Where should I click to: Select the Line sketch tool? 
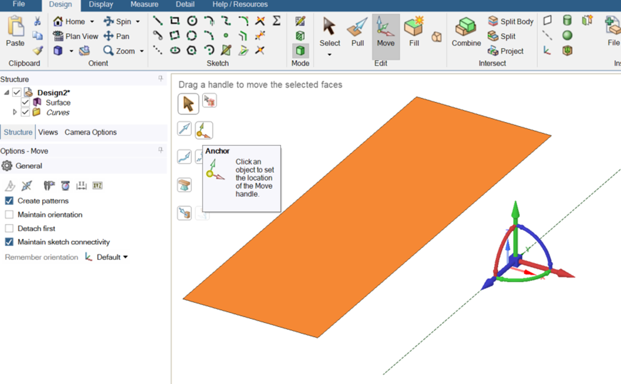point(158,20)
